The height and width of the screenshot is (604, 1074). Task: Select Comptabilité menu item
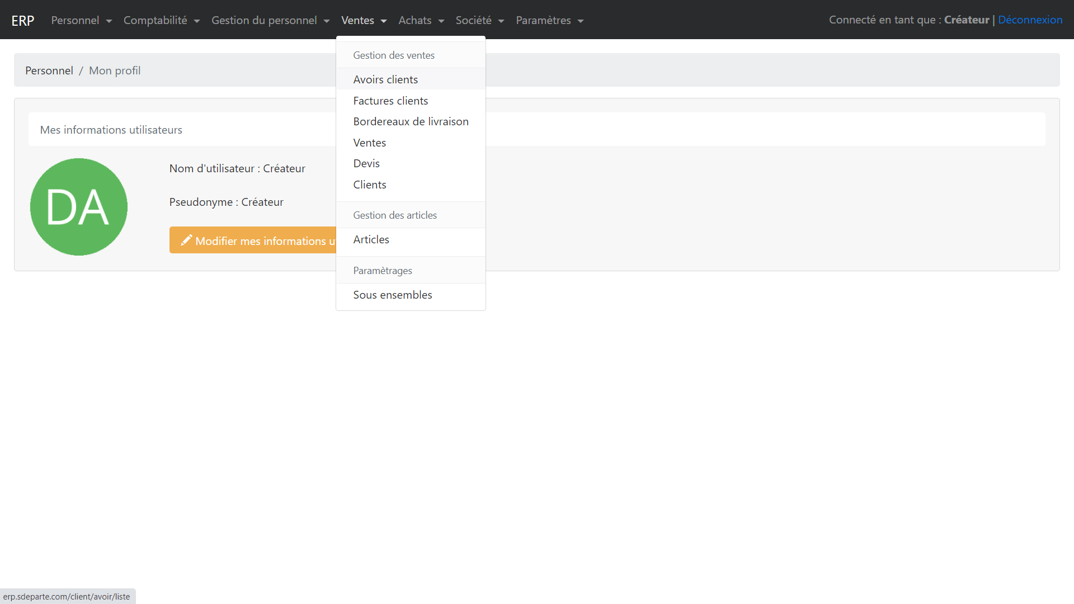click(156, 20)
